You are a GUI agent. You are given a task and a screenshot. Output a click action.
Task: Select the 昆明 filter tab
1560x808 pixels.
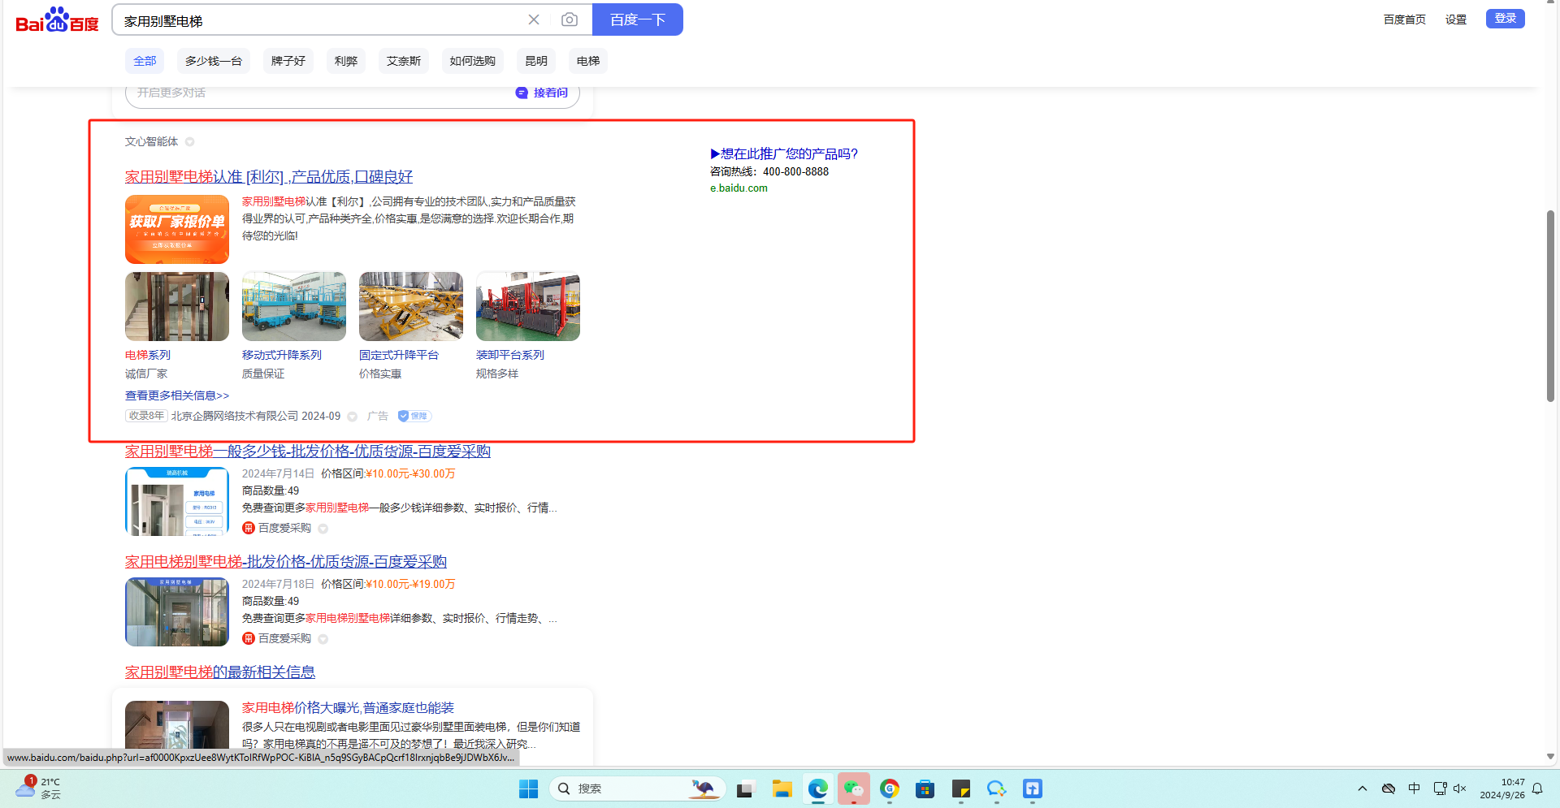click(x=536, y=61)
